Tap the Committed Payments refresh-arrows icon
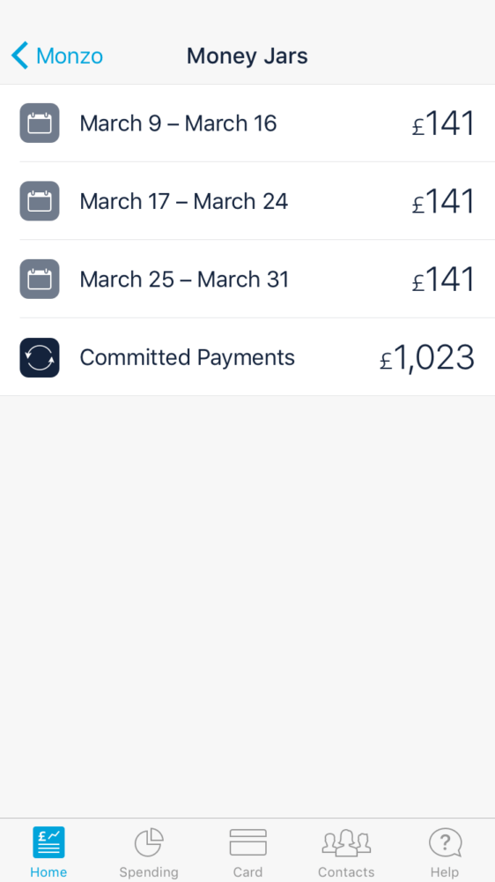 pos(40,357)
